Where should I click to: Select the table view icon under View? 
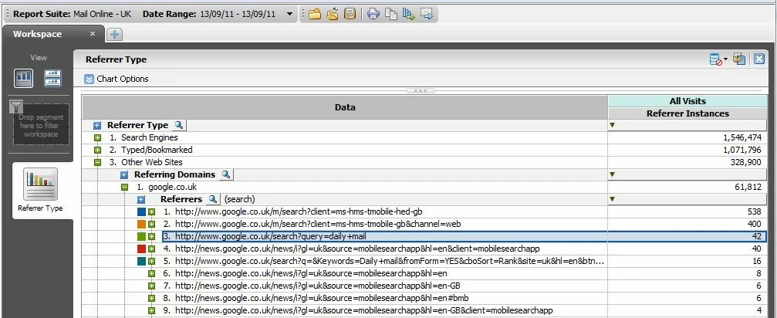[x=52, y=78]
